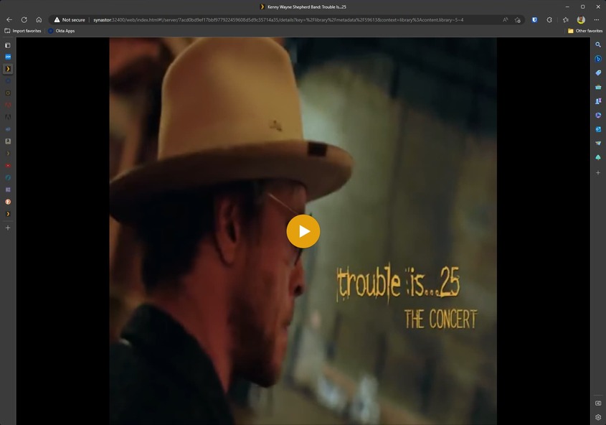Open the Shopping tag sidebar
The width and height of the screenshot is (606, 425).
(x=598, y=73)
